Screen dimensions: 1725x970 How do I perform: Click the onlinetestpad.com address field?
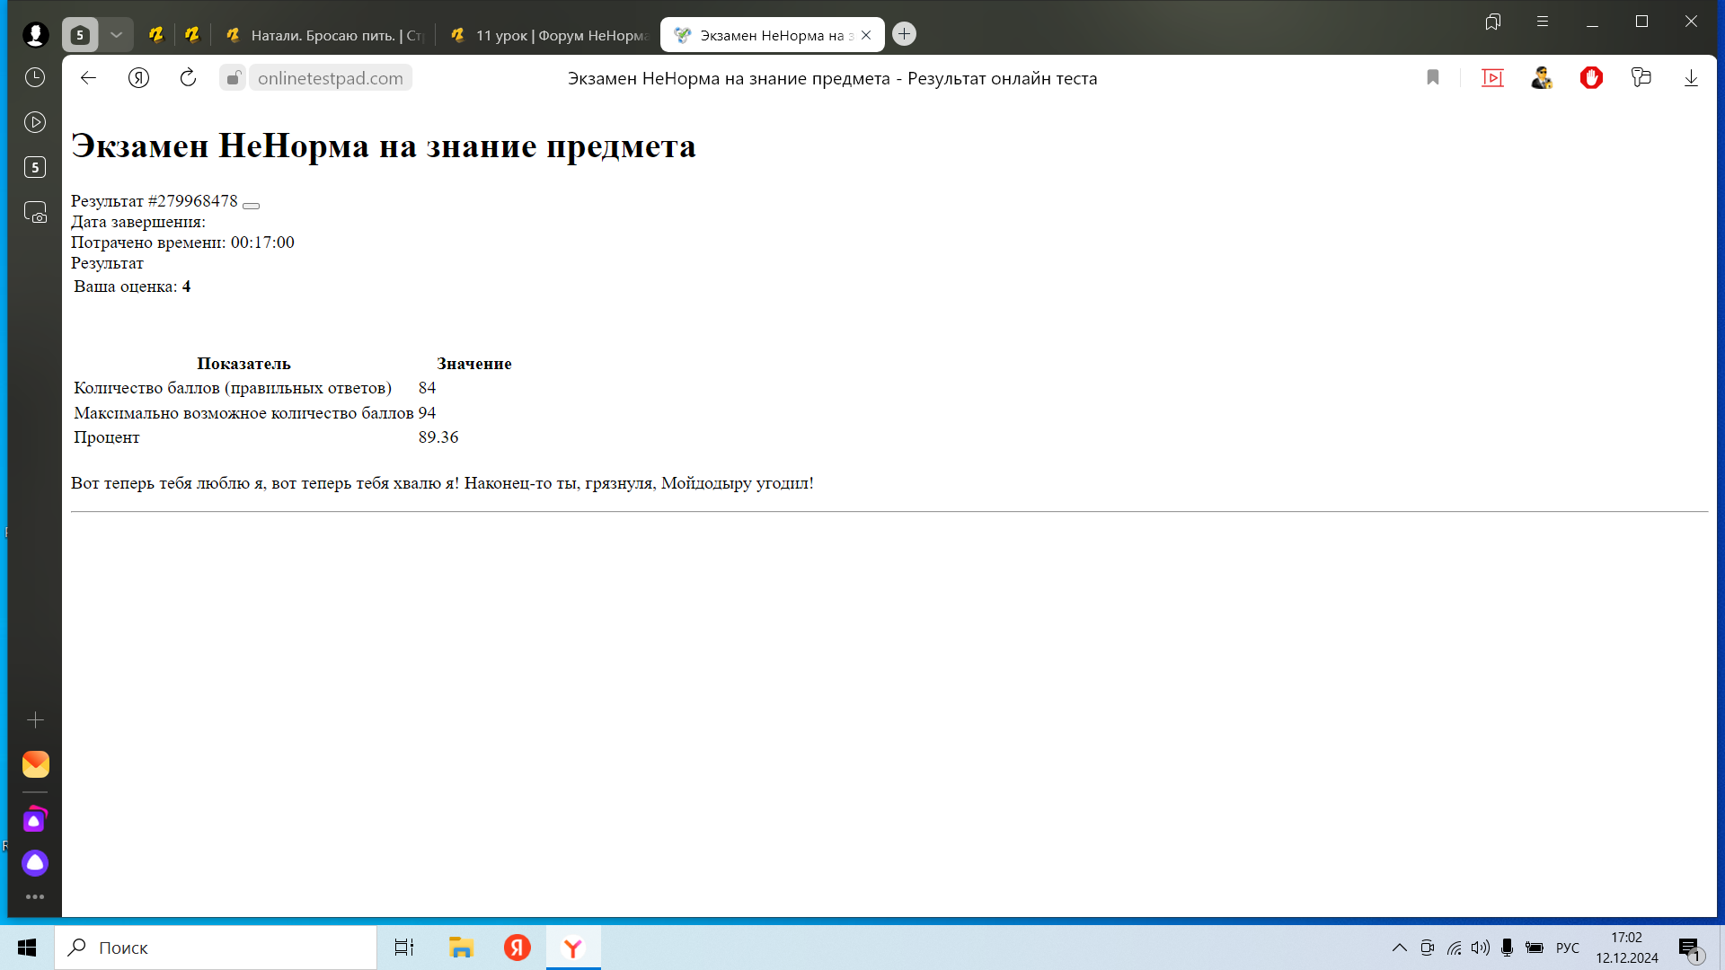[x=330, y=78]
